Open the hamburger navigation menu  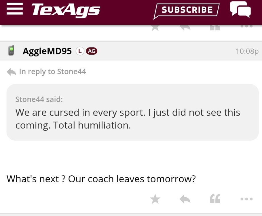click(x=15, y=9)
